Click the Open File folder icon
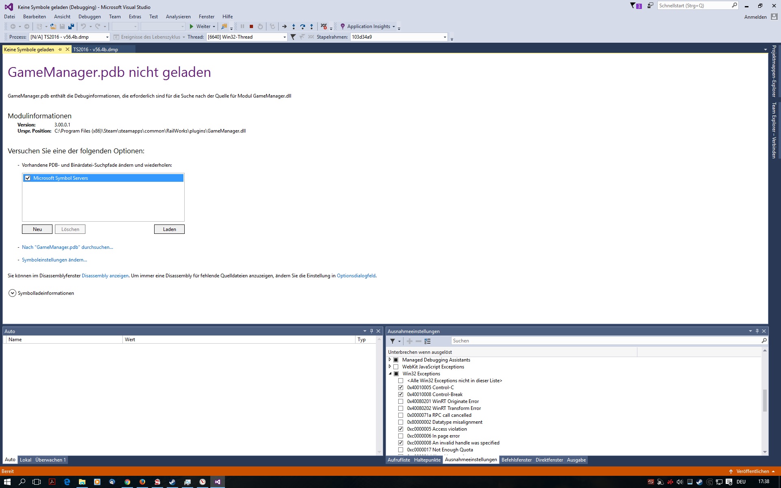781x488 pixels. point(53,26)
